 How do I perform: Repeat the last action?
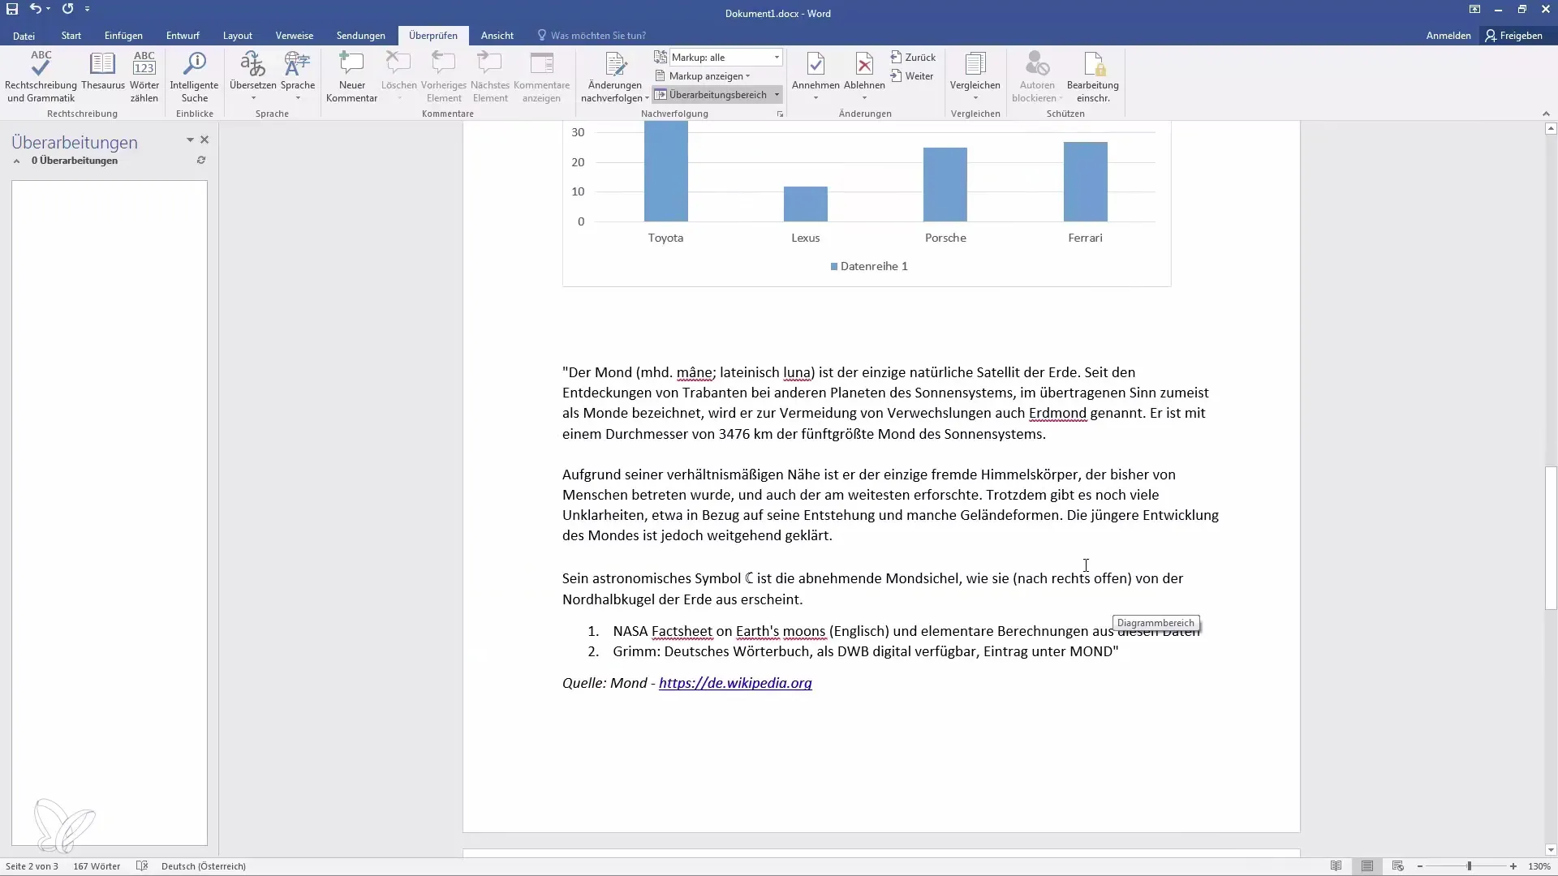67,9
